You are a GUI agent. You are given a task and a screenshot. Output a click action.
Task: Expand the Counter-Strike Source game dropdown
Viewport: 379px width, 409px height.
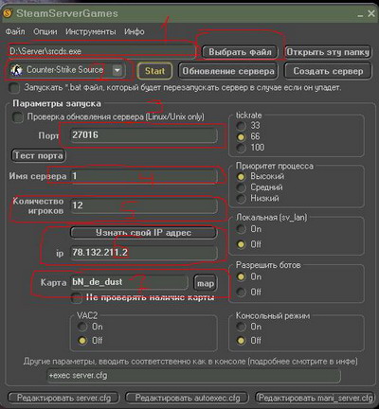click(x=117, y=70)
